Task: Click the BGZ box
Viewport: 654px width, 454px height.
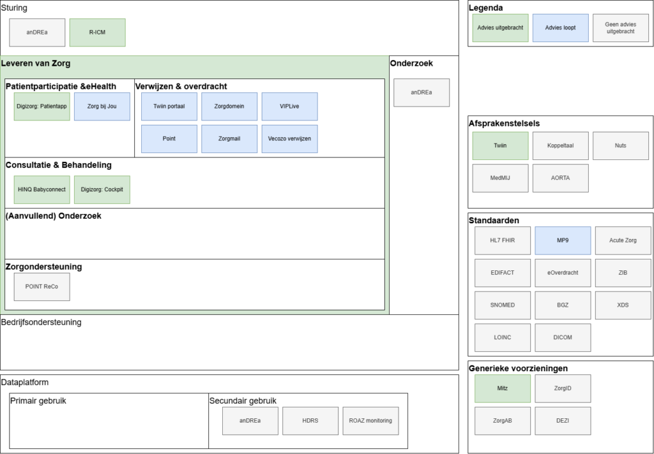Action: tap(563, 305)
